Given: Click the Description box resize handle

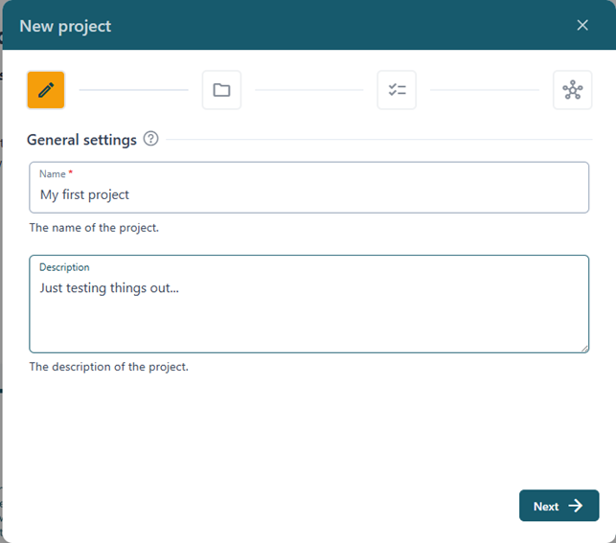Looking at the screenshot, I should point(583,347).
